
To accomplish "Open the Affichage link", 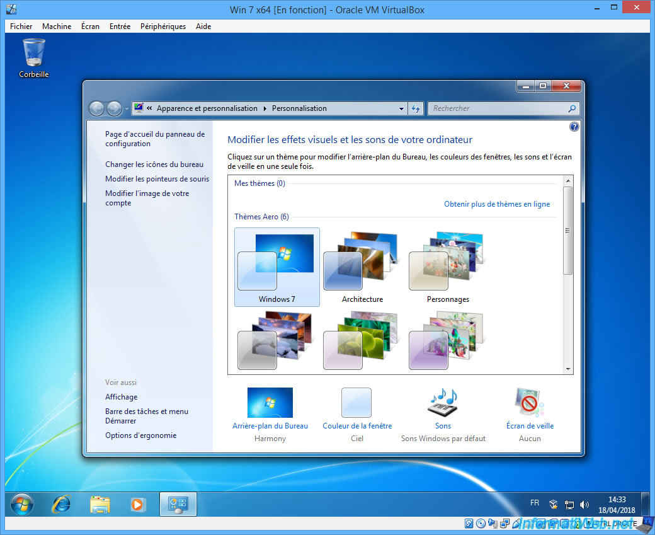I will (121, 396).
